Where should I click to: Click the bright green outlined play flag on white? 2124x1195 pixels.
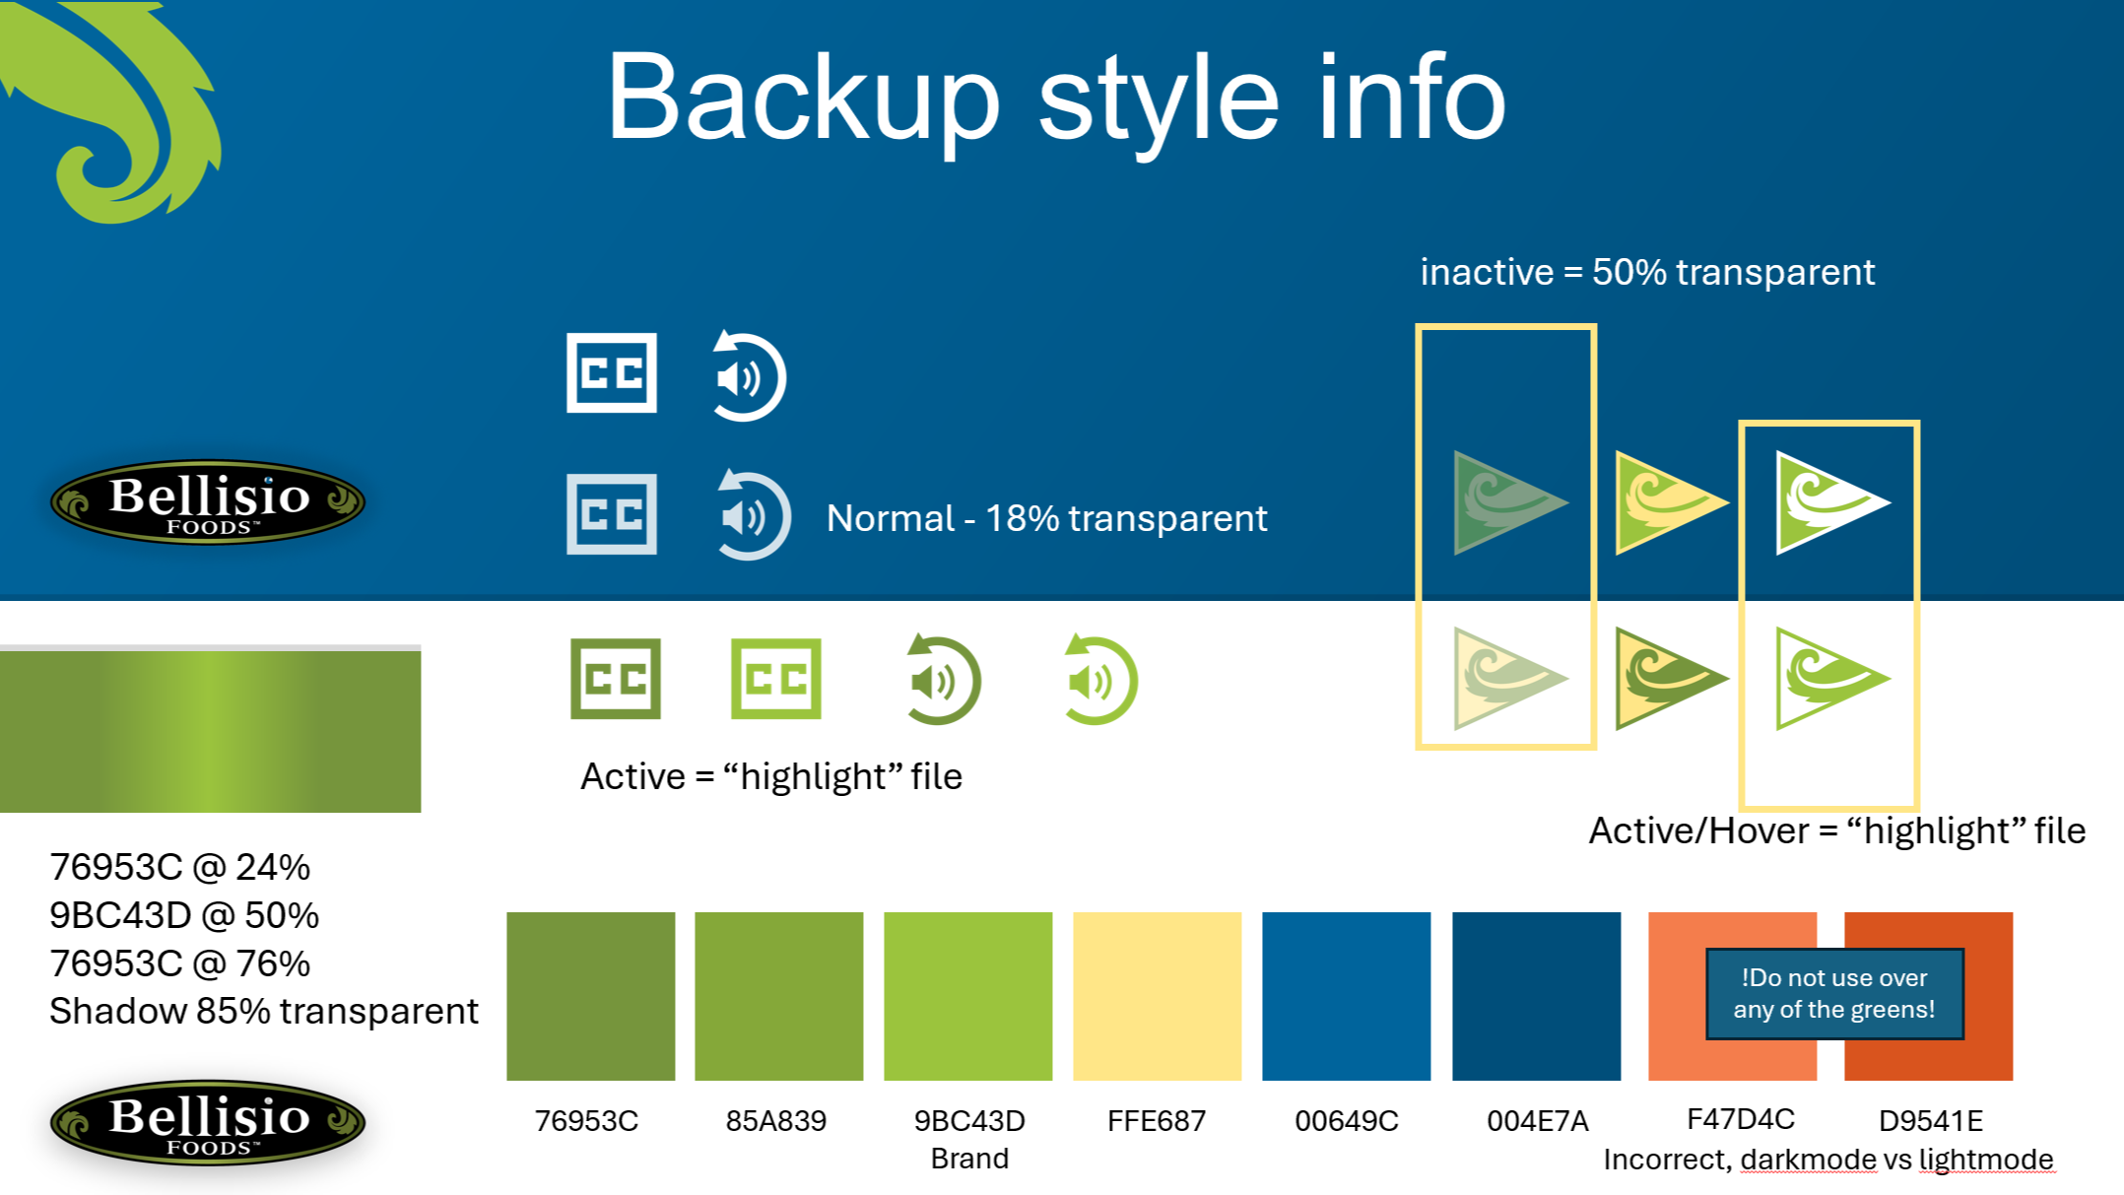click(x=1831, y=678)
